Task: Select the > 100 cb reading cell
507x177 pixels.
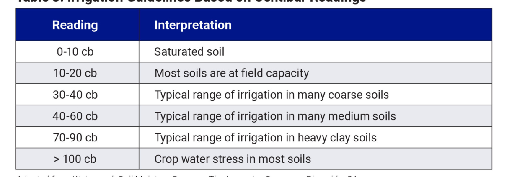Action: [x=75, y=159]
